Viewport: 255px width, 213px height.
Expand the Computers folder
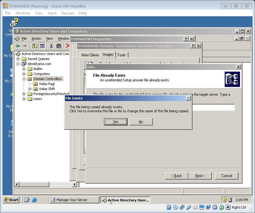(24, 74)
